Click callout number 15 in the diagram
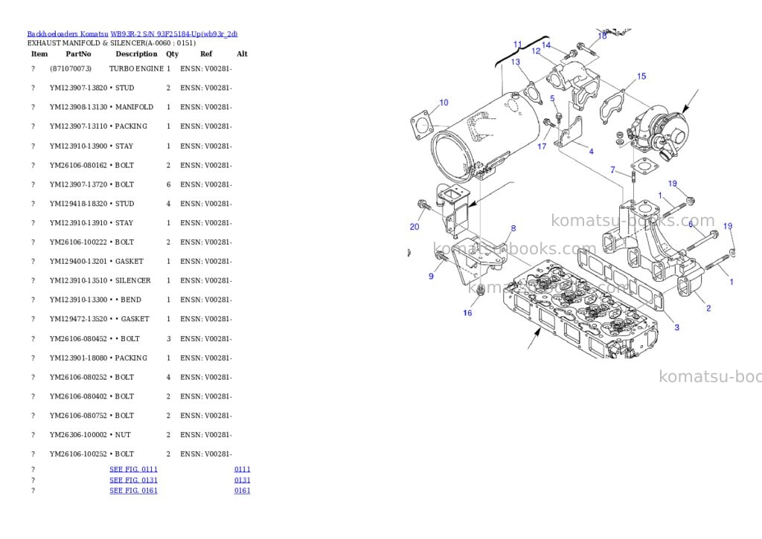762x539 pixels. point(641,77)
